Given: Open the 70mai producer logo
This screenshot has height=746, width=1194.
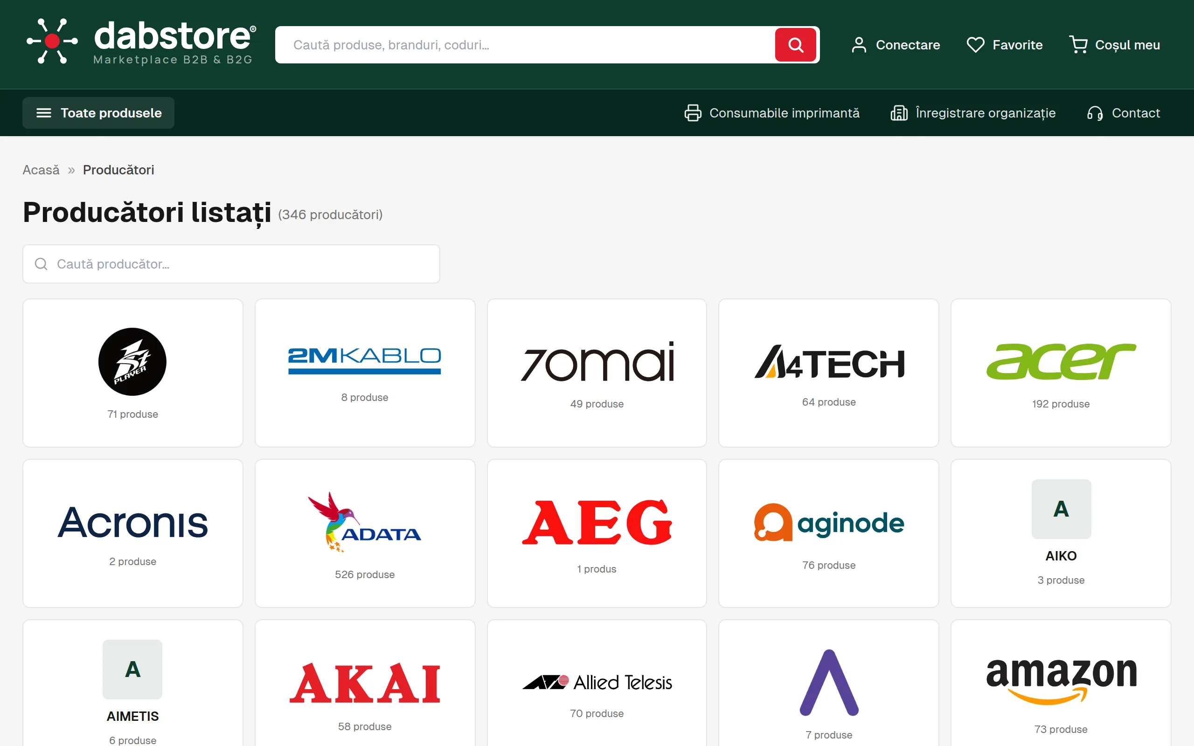Looking at the screenshot, I should click(x=597, y=361).
